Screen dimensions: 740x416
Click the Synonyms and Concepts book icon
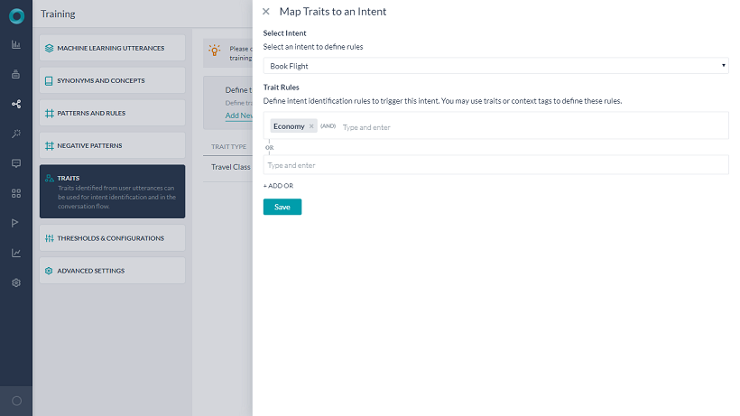click(x=49, y=81)
